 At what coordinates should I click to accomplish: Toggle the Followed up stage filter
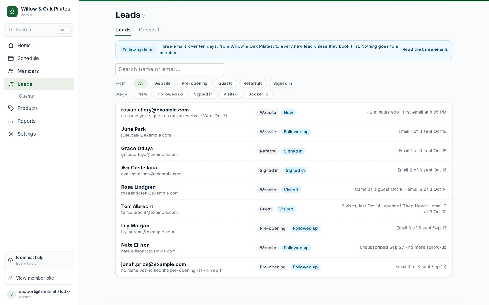point(171,94)
